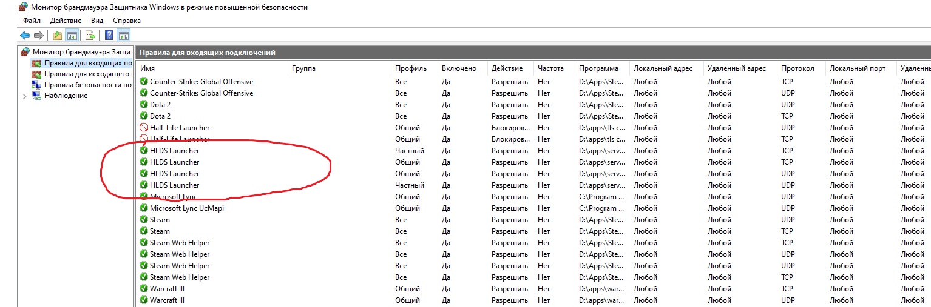Select the Warcraft III UDP rule name
This screenshot has height=307, width=931.
pyautogui.click(x=168, y=300)
